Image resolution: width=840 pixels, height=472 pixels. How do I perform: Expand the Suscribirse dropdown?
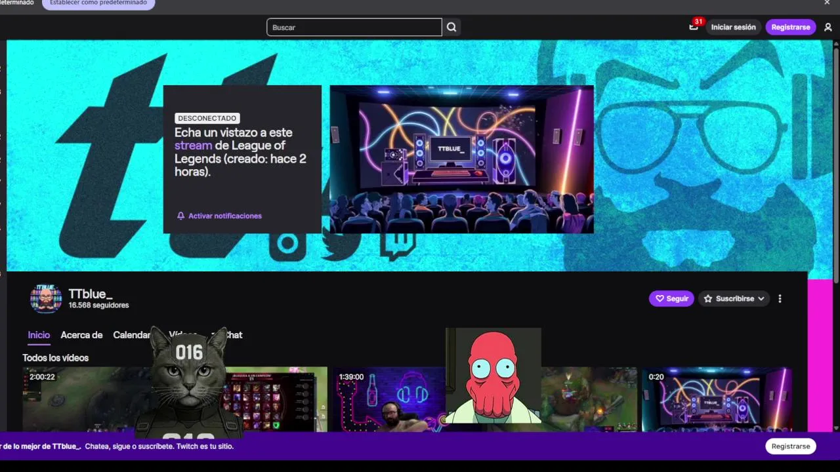[734, 298]
